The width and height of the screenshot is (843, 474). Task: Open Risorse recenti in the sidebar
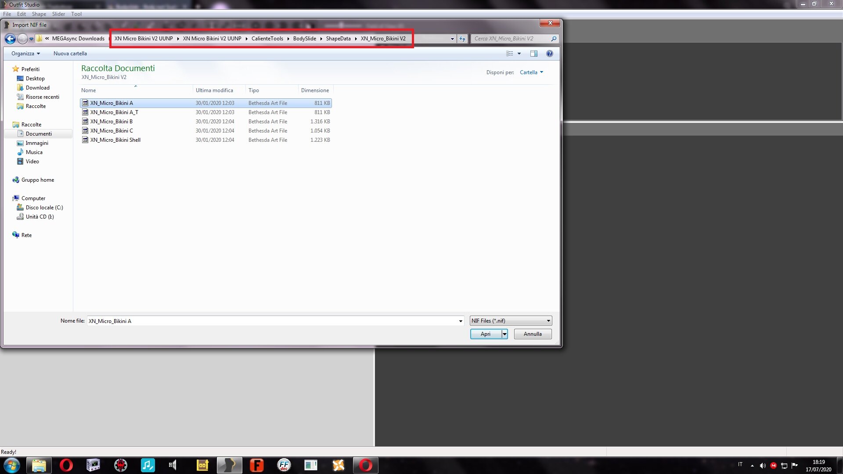click(x=38, y=97)
